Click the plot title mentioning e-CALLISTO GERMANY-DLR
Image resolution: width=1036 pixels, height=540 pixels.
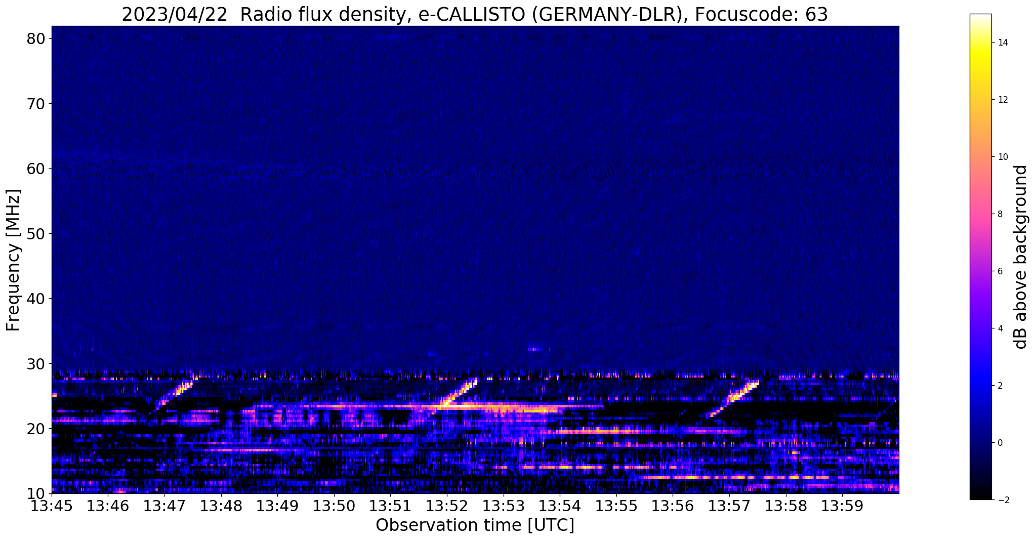475,14
